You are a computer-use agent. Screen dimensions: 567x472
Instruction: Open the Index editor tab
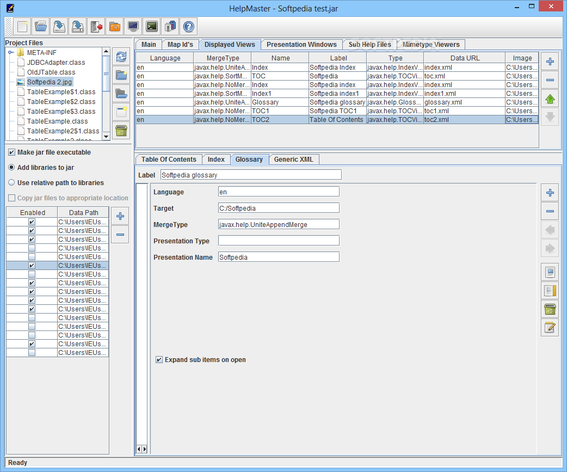tap(216, 160)
